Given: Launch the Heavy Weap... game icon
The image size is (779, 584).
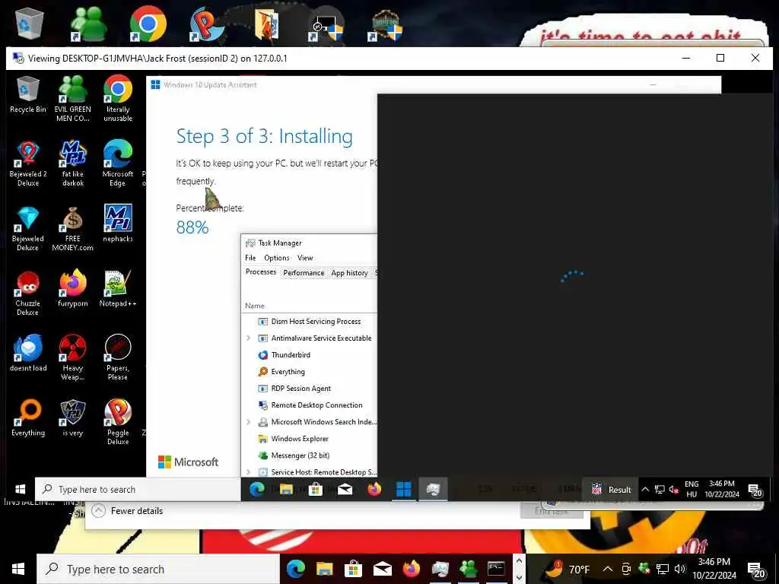Looking at the screenshot, I should point(72,357).
